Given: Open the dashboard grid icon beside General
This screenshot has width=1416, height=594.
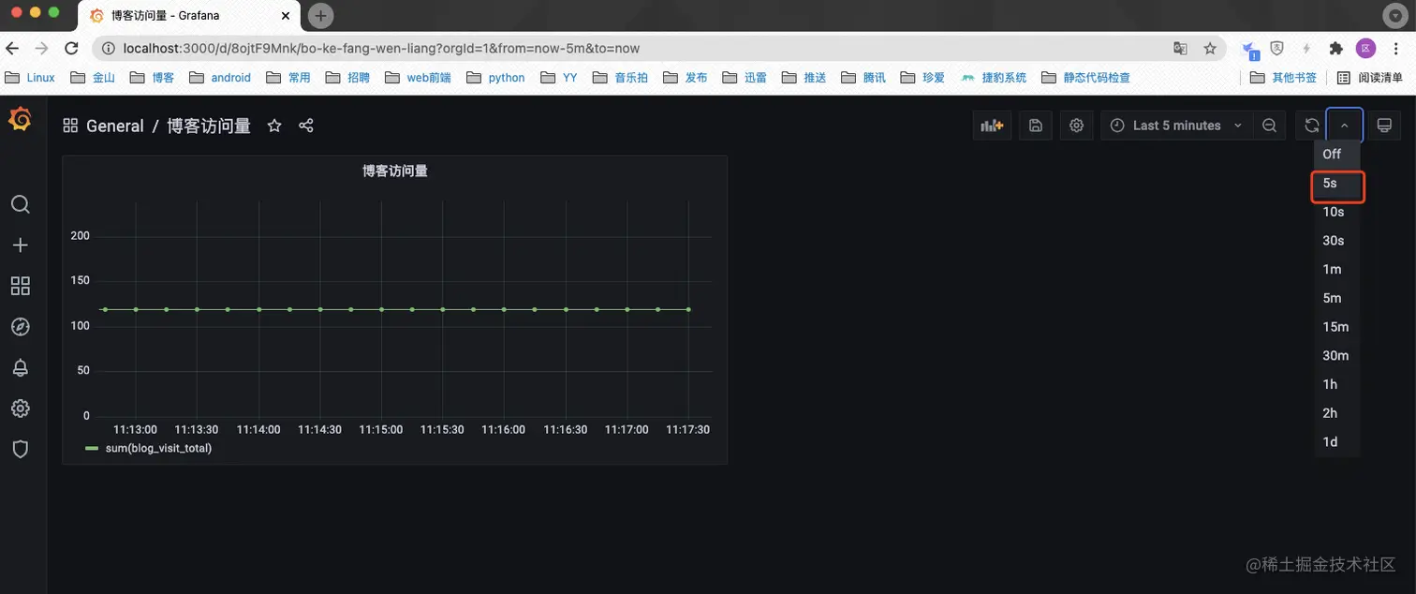Looking at the screenshot, I should (70, 126).
